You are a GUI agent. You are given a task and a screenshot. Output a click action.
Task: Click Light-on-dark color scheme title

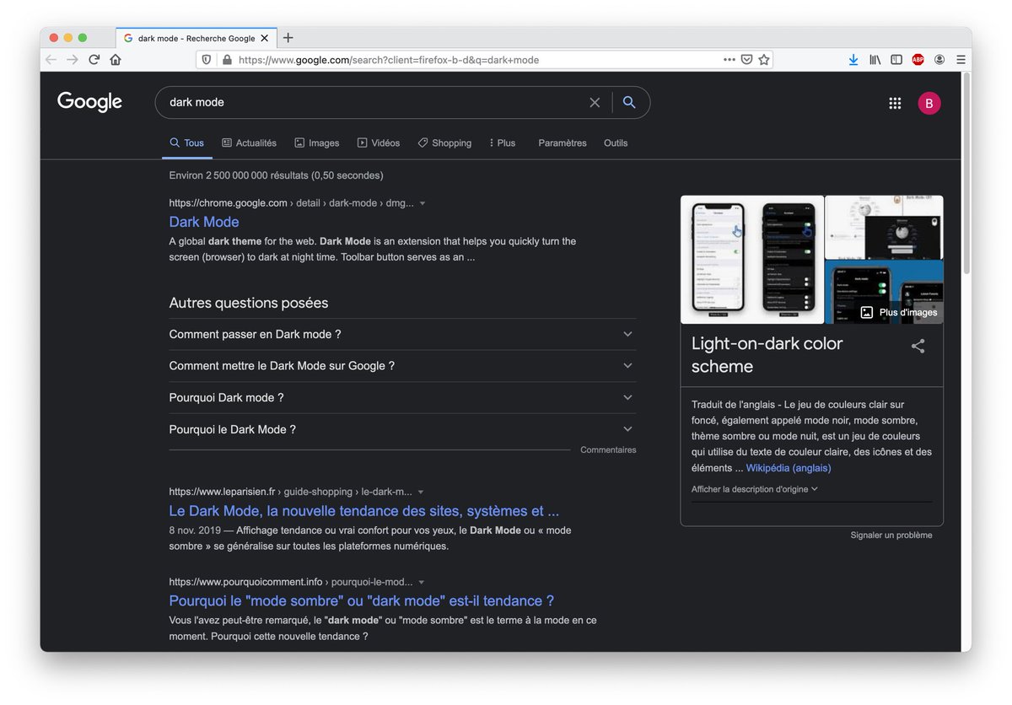pyautogui.click(x=767, y=355)
